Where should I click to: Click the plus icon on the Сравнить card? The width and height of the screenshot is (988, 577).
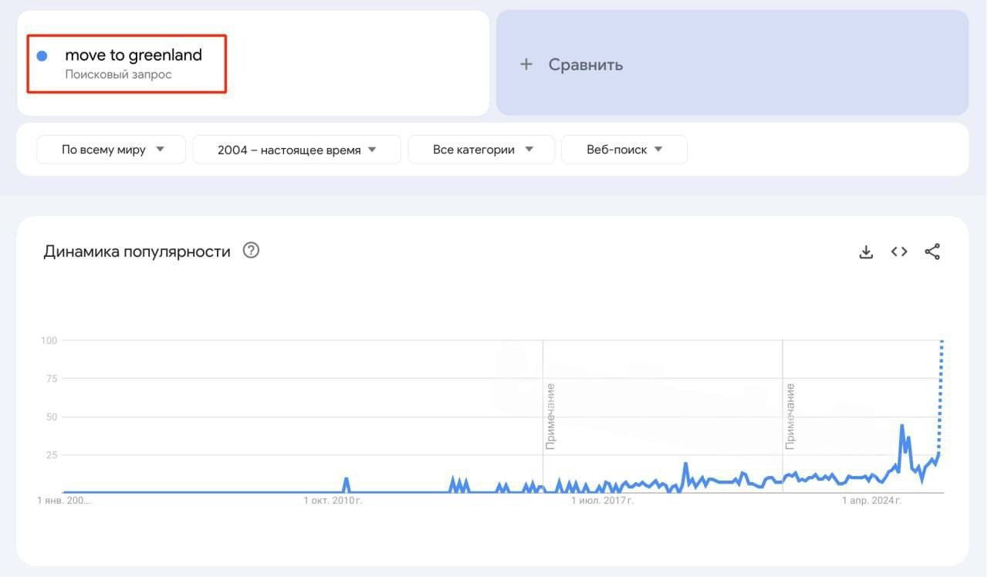[x=526, y=64]
